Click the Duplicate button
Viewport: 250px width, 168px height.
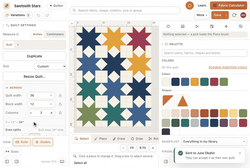click(x=34, y=56)
